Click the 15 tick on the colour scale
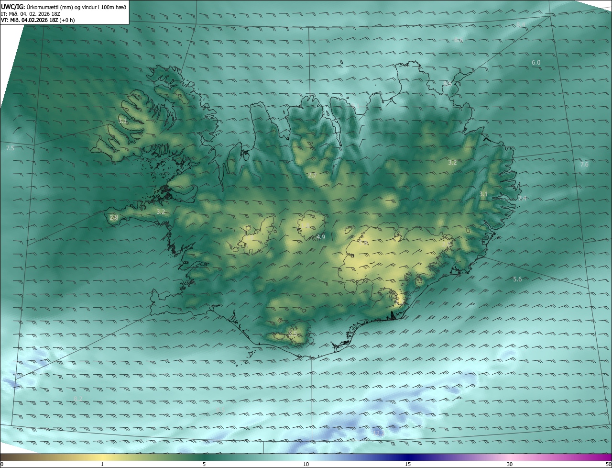 pyautogui.click(x=408, y=464)
